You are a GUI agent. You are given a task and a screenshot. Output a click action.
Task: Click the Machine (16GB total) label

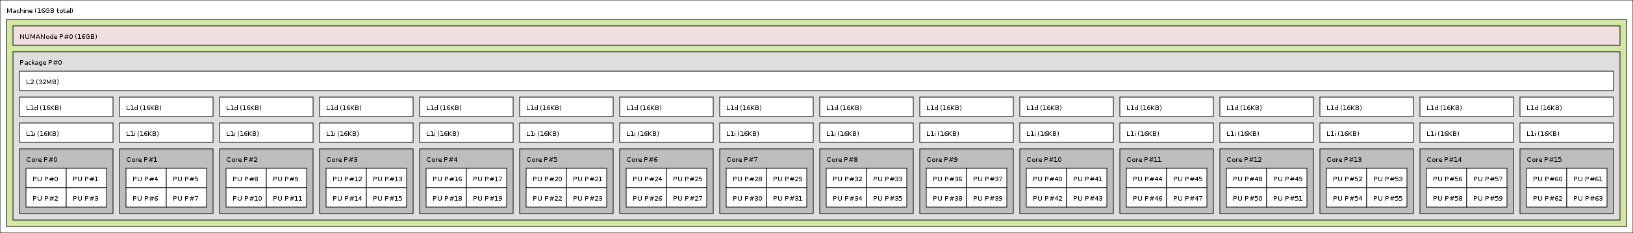pyautogui.click(x=40, y=11)
